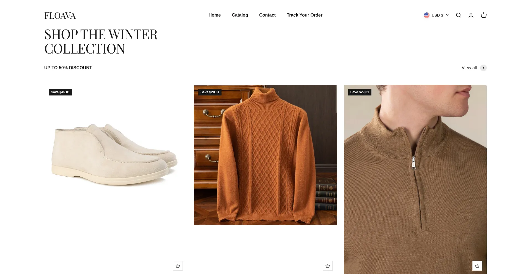
Task: Open the brown half-zip sweater product image
Action: click(415, 179)
